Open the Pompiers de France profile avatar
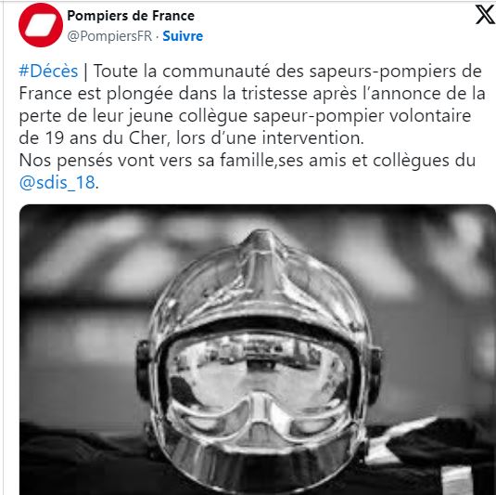496x495 pixels. tap(41, 25)
